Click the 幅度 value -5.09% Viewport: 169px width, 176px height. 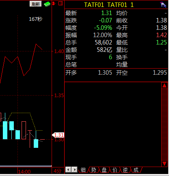click(x=103, y=28)
